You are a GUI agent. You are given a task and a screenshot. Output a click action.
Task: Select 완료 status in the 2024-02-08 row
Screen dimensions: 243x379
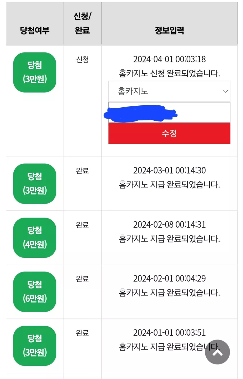pyautogui.click(x=82, y=225)
